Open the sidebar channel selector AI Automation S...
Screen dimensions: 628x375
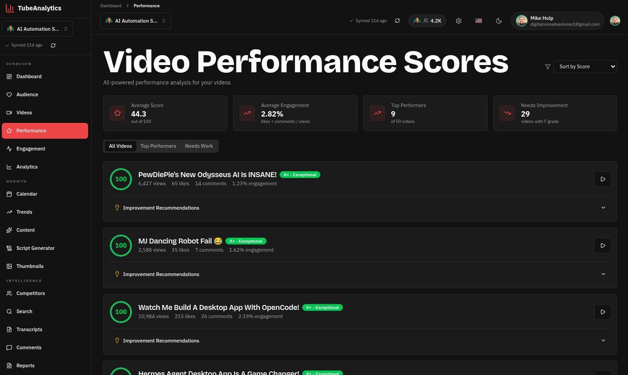(37, 29)
